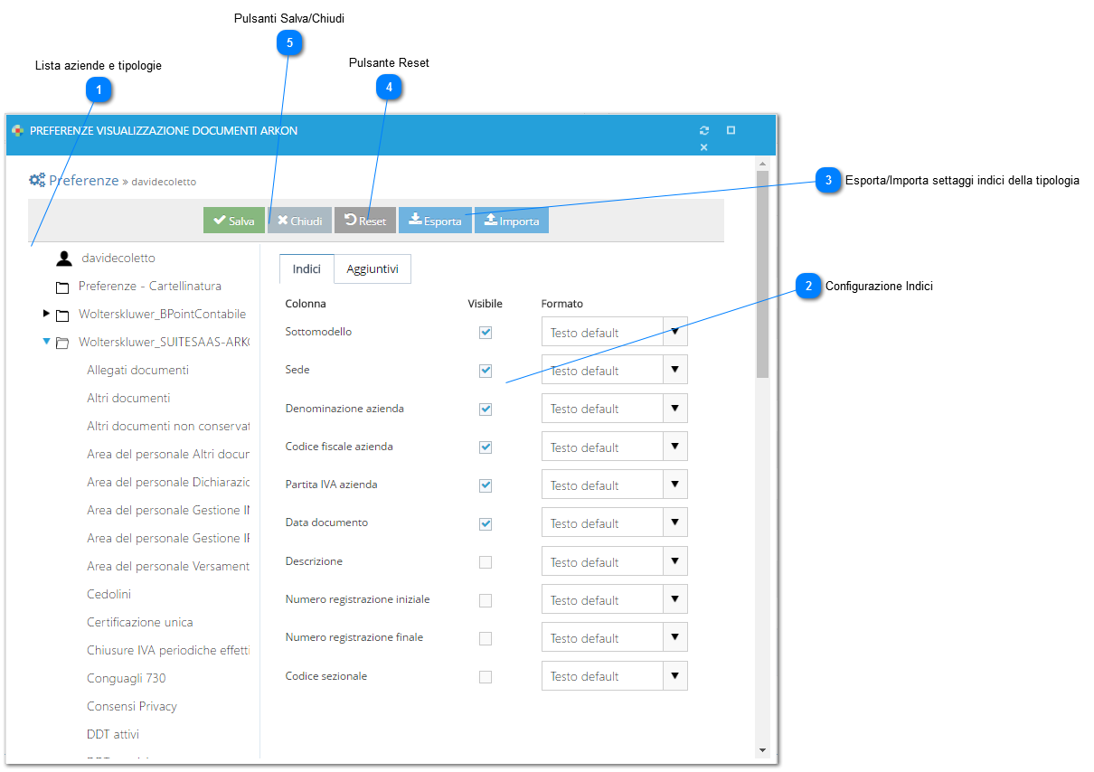Toggle Visibile for Partita IVA azienda
The width and height of the screenshot is (1094, 772).
click(486, 485)
